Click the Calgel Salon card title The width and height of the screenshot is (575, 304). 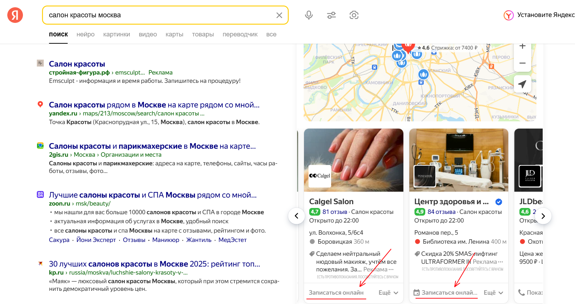(x=331, y=202)
